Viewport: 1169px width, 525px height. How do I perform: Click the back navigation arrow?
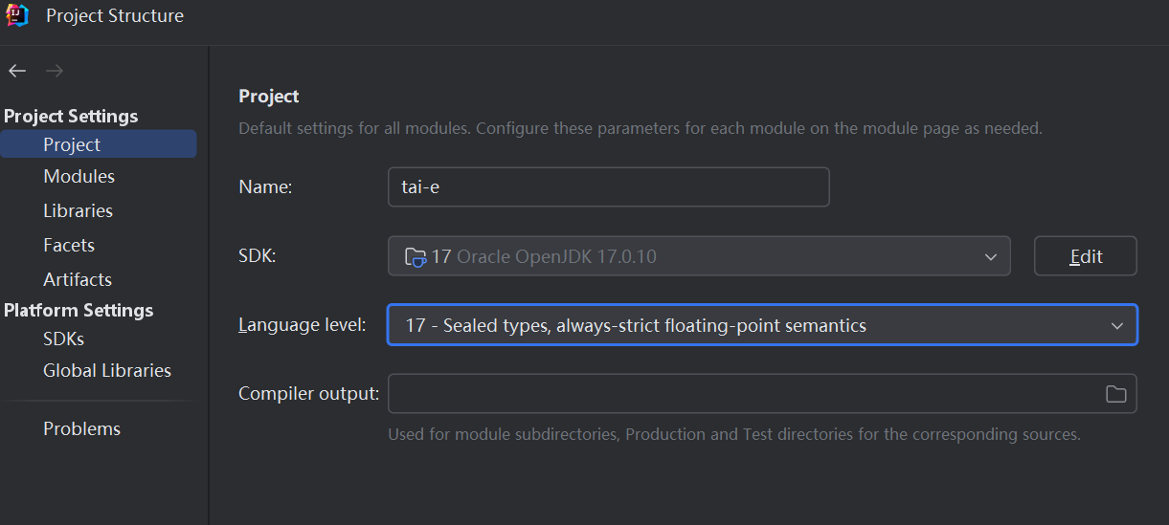click(17, 71)
